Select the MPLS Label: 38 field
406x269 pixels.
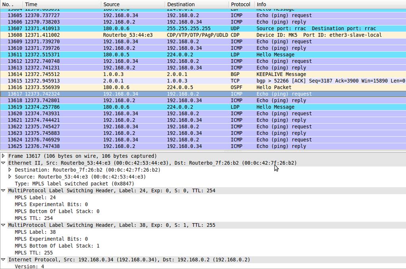coord(35,232)
